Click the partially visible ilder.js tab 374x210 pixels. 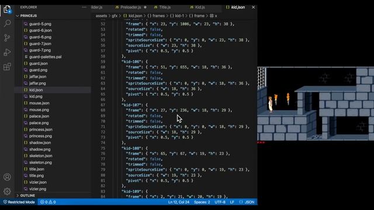click(96, 7)
